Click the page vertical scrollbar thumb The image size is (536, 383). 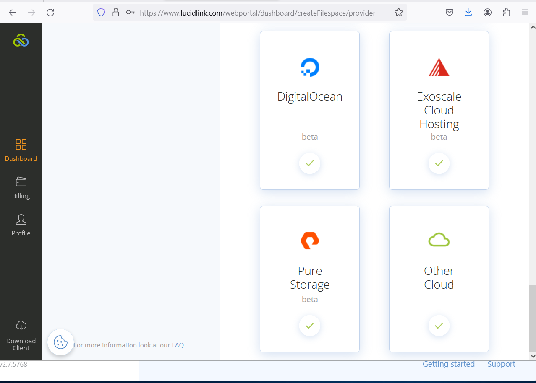[532, 318]
